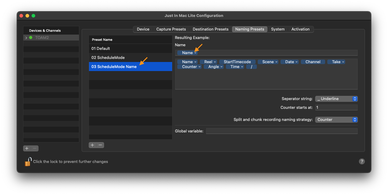Switch to the Device tab
Image resolution: width=388 pixels, height=195 pixels.
point(143,29)
